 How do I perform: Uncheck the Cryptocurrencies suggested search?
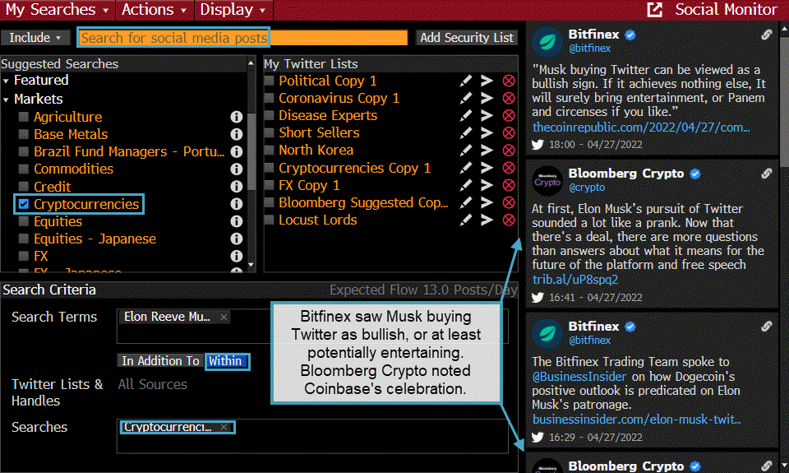click(23, 204)
